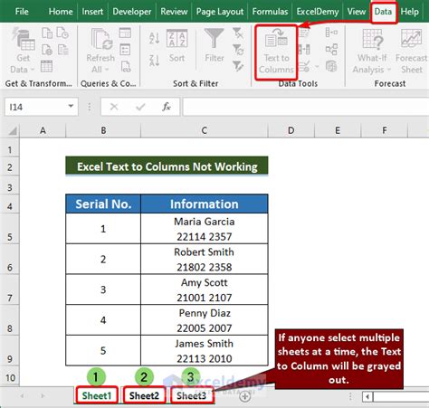Click the cell containing Maria Garcia
429x408 pixels.
coord(205,229)
